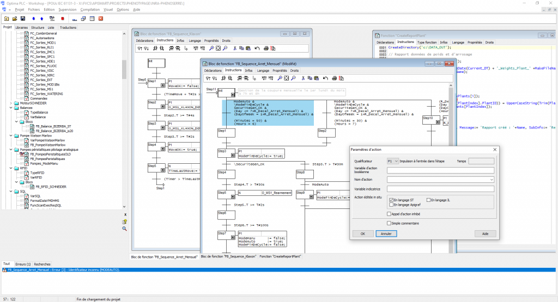Image resolution: width=558 pixels, height=302 pixels.
Task: Select Déclarations tab in FB_Sequence_Arret_Mensuel window
Action: (213, 70)
